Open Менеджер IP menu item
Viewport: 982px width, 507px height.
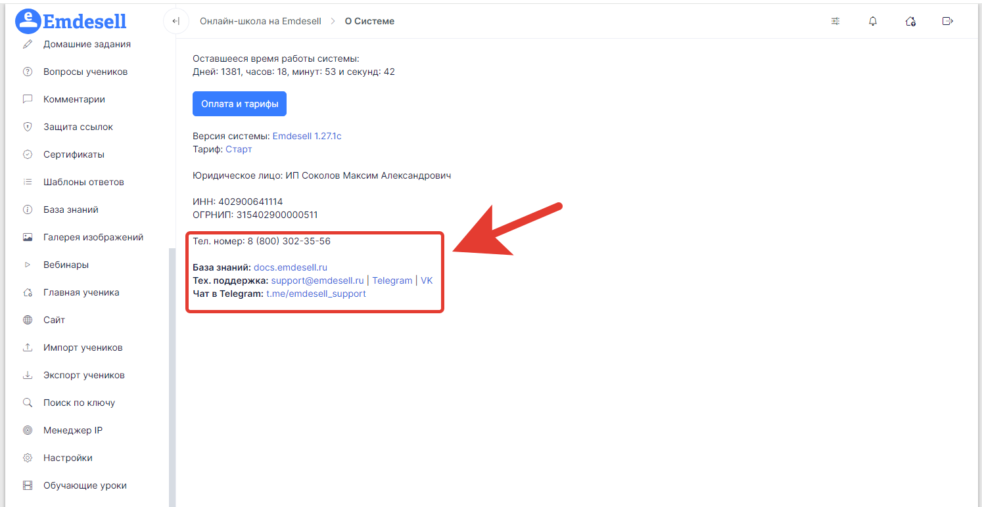point(73,431)
